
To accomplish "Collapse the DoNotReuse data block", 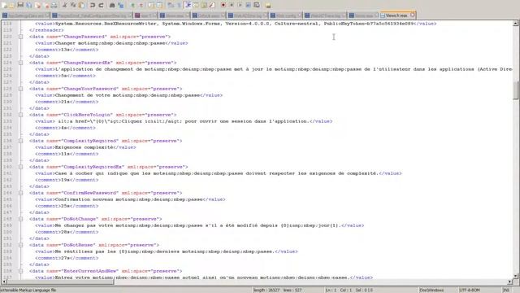I will tap(20, 245).
